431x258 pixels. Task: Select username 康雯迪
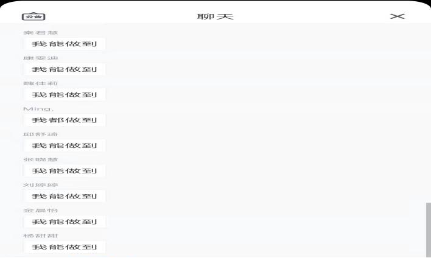click(40, 58)
